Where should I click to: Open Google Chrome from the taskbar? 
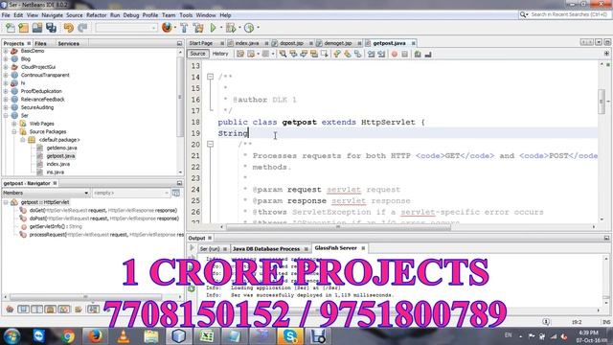click(68, 336)
